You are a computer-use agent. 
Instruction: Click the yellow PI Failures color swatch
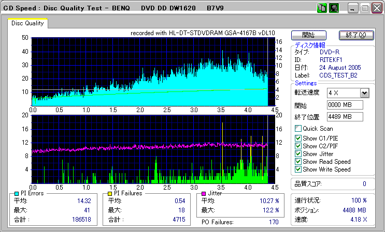coord(109,193)
